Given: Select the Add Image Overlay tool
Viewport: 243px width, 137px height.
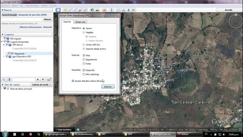Looking at the screenshot, I should [x=80, y=10].
